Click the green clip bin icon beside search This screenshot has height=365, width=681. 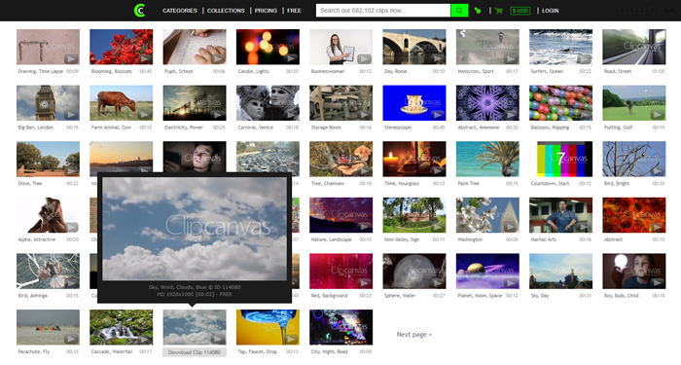pyautogui.click(x=478, y=11)
